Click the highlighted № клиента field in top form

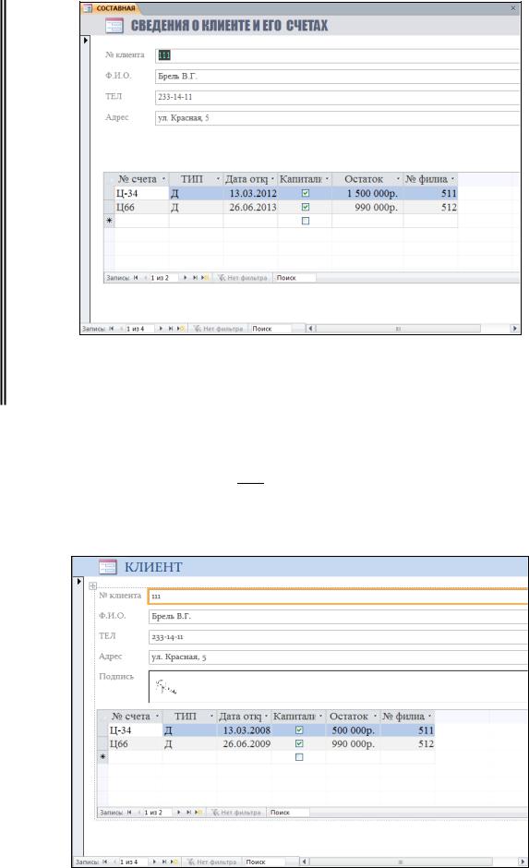coord(337,55)
